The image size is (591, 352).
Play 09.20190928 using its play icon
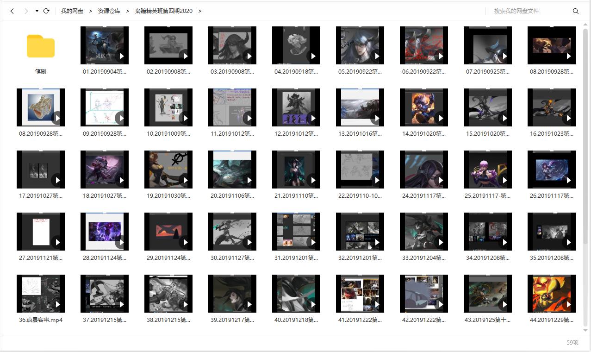tap(121, 118)
